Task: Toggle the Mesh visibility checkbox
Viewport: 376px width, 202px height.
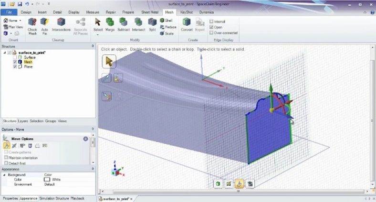Action: 15,62
